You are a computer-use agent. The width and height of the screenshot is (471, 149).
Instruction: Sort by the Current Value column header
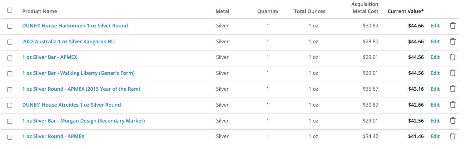[406, 11]
